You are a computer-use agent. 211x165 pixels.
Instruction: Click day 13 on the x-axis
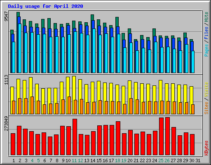[x=87, y=160]
